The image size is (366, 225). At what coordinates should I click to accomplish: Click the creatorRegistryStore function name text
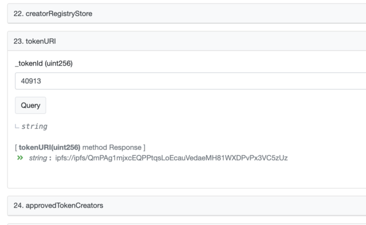[59, 14]
